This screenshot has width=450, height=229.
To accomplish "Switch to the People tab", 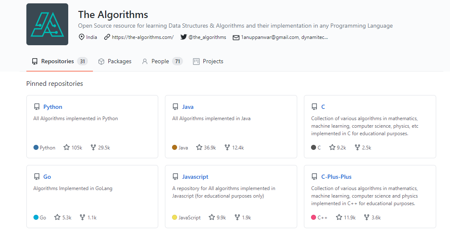I will pos(162,62).
